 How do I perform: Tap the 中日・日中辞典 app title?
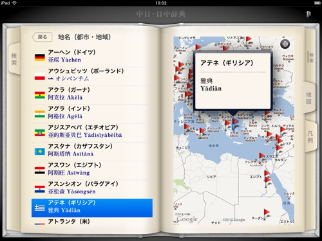click(161, 14)
